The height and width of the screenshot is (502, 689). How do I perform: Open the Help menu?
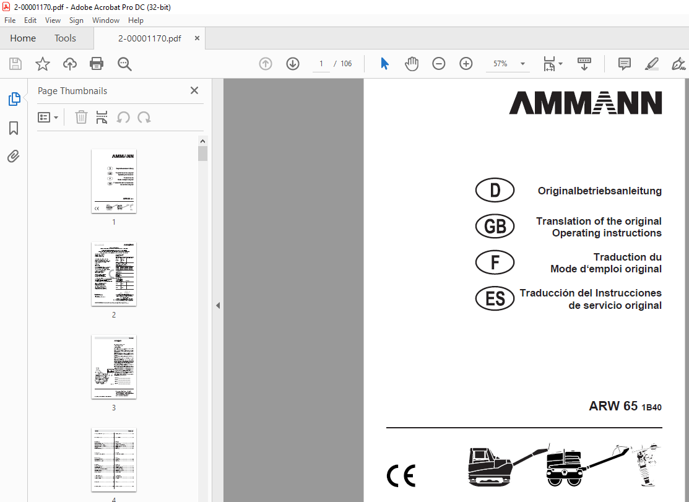[x=136, y=20]
